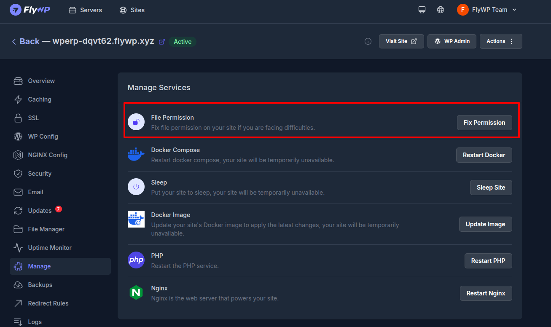Click the Manage Services heading
Image resolution: width=551 pixels, height=327 pixels.
tap(159, 88)
